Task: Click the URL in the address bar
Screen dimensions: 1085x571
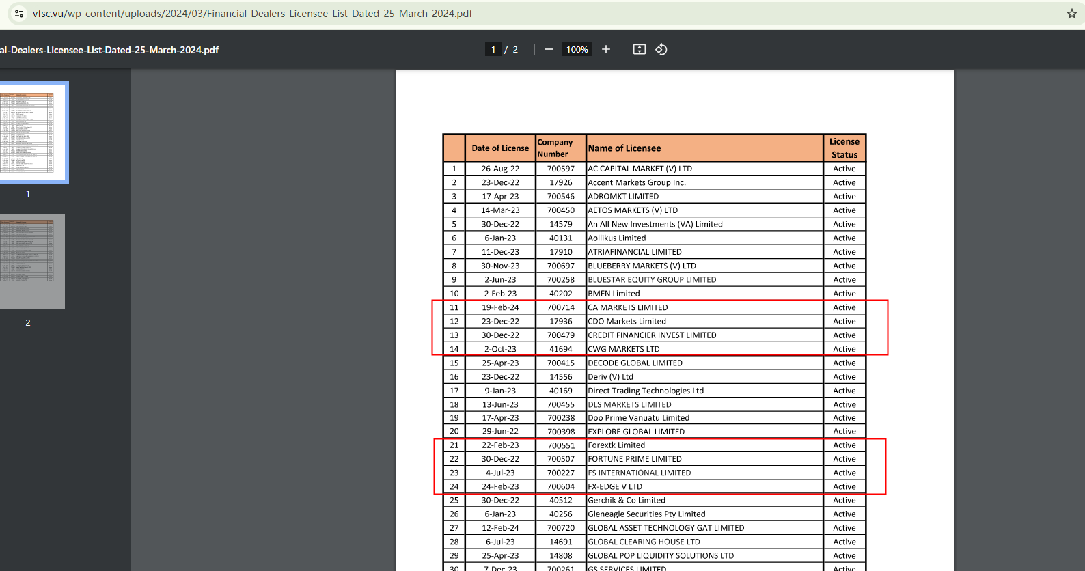Action: pos(253,14)
